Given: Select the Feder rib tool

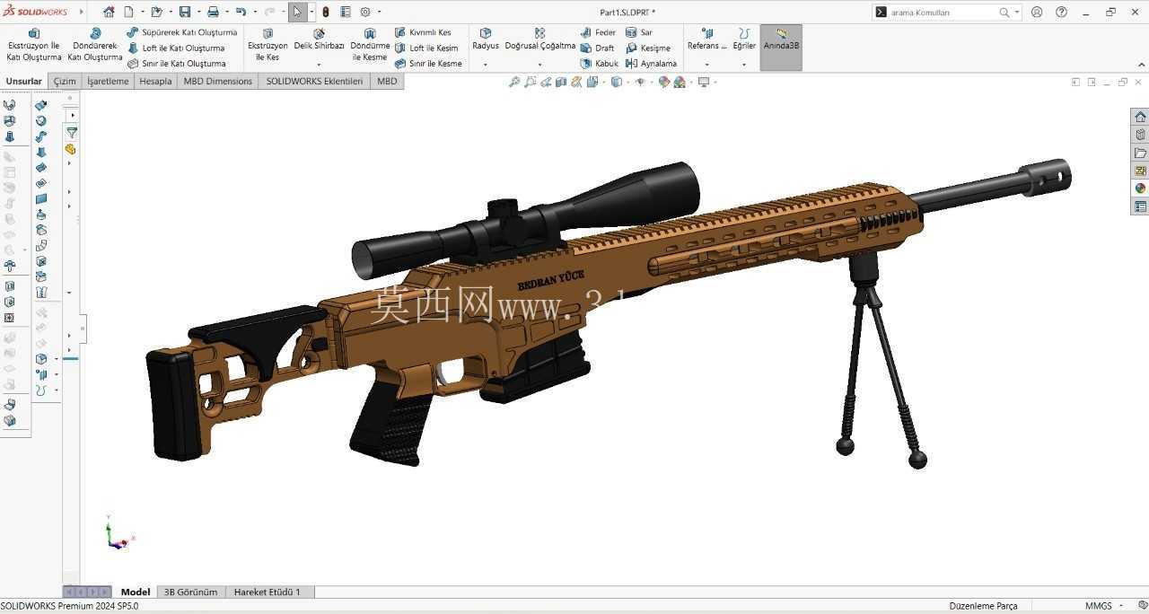Looking at the screenshot, I should tap(599, 32).
